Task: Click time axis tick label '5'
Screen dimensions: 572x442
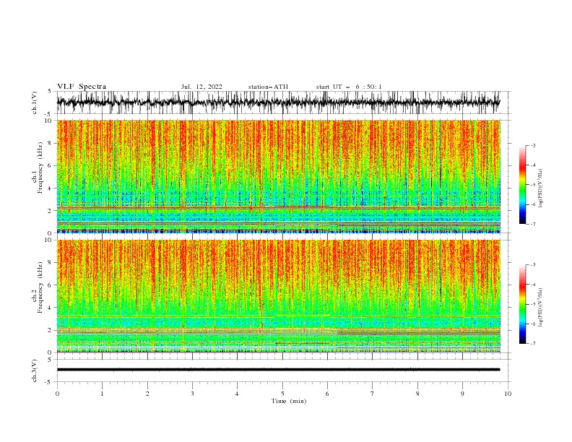Action: pos(282,394)
